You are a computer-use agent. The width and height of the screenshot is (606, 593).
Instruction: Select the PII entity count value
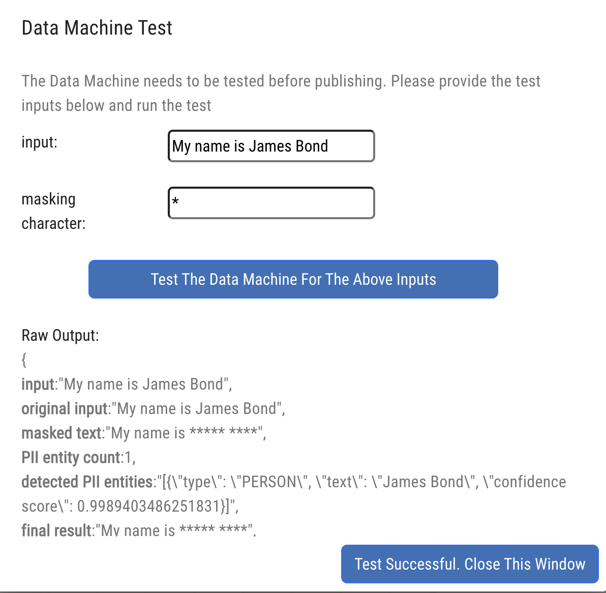pos(127,457)
